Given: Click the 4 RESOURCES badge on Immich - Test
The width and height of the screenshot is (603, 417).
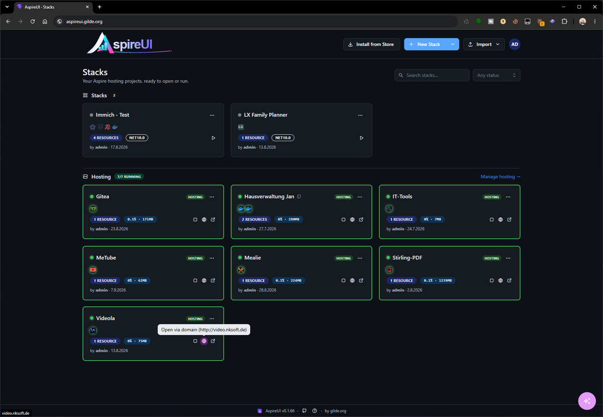Looking at the screenshot, I should 106,138.
